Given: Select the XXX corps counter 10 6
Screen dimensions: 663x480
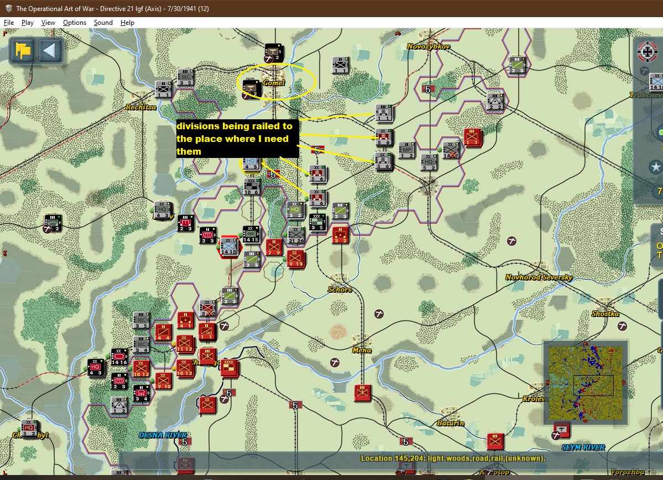Looking at the screenshot, I should point(252,187).
